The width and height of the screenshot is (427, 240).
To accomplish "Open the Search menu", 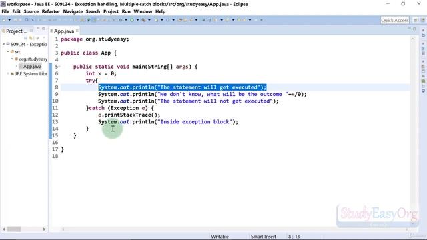I will pos(93,11).
